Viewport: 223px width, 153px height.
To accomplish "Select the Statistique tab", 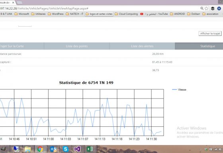I will click(199, 46).
